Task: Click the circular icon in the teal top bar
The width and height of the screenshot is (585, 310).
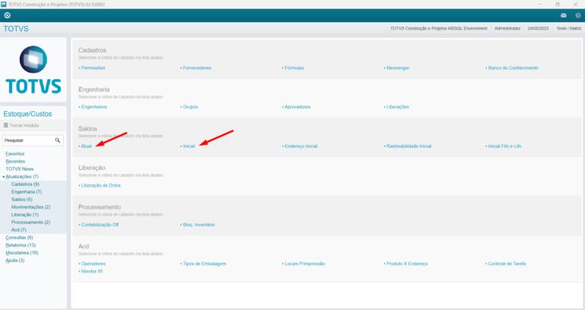Action: point(7,15)
